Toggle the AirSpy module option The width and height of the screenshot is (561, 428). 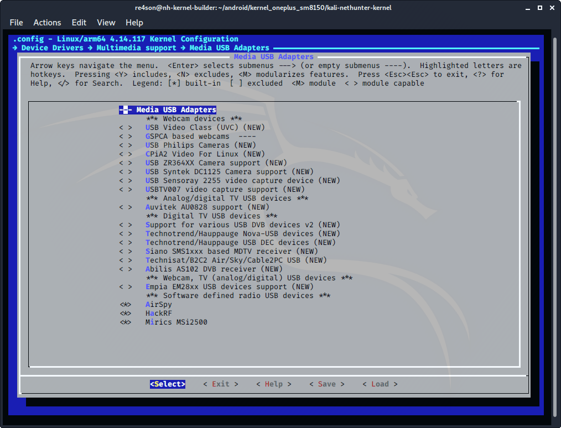158,304
